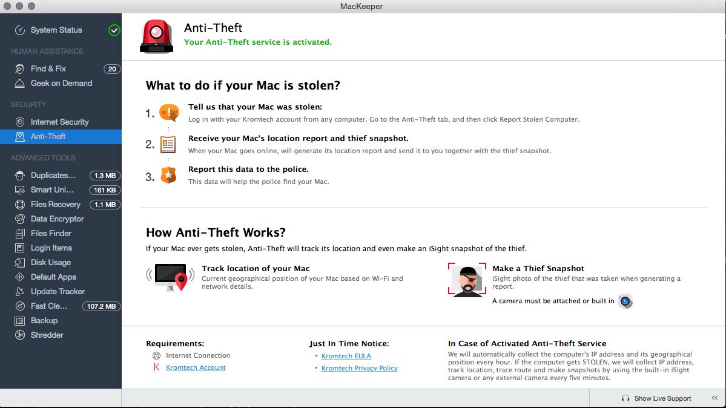This screenshot has width=726, height=408.
Task: Click the Duplicates sidebar icon
Action: pyautogui.click(x=19, y=176)
